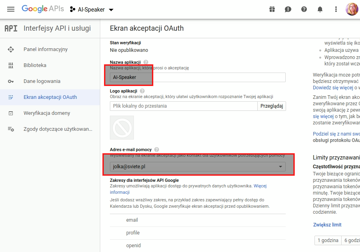Select Ekran akceptacji OAuth menu item
360x252 pixels.
[50, 97]
